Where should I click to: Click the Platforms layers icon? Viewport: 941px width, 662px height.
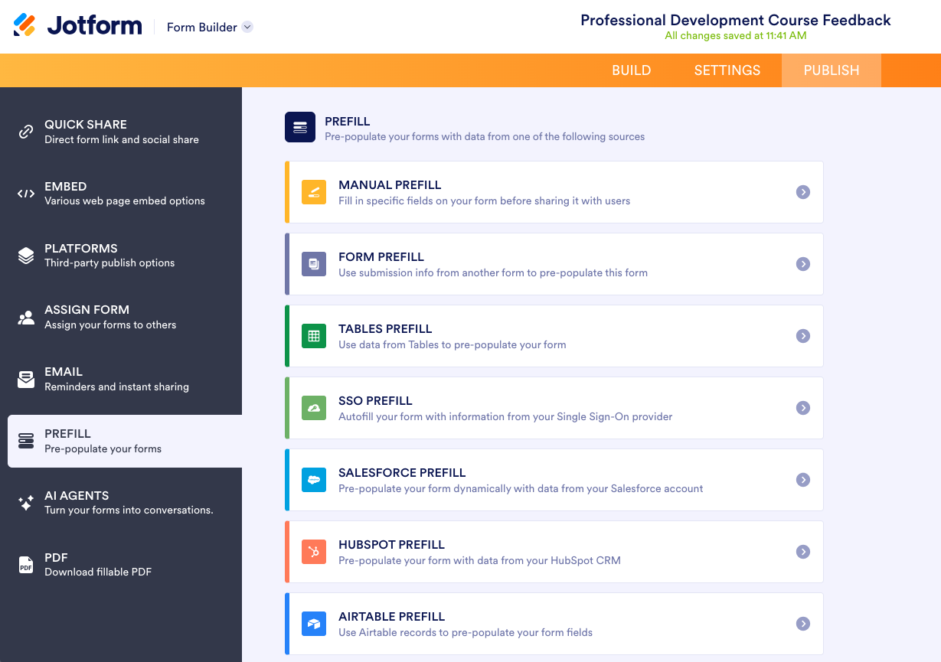click(26, 256)
